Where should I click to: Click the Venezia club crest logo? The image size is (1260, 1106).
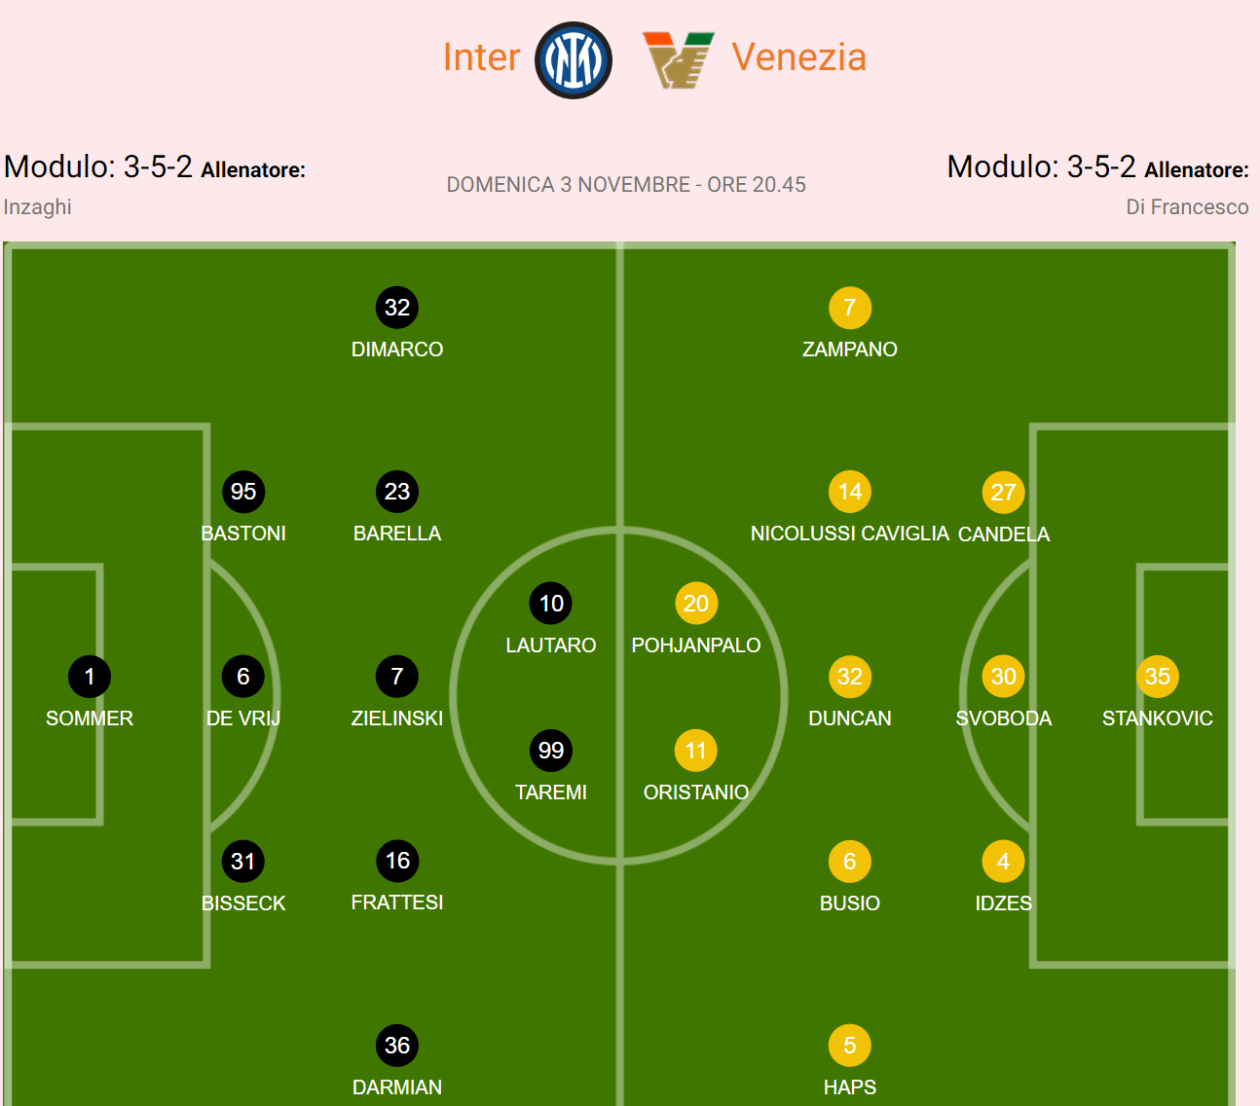point(678,59)
